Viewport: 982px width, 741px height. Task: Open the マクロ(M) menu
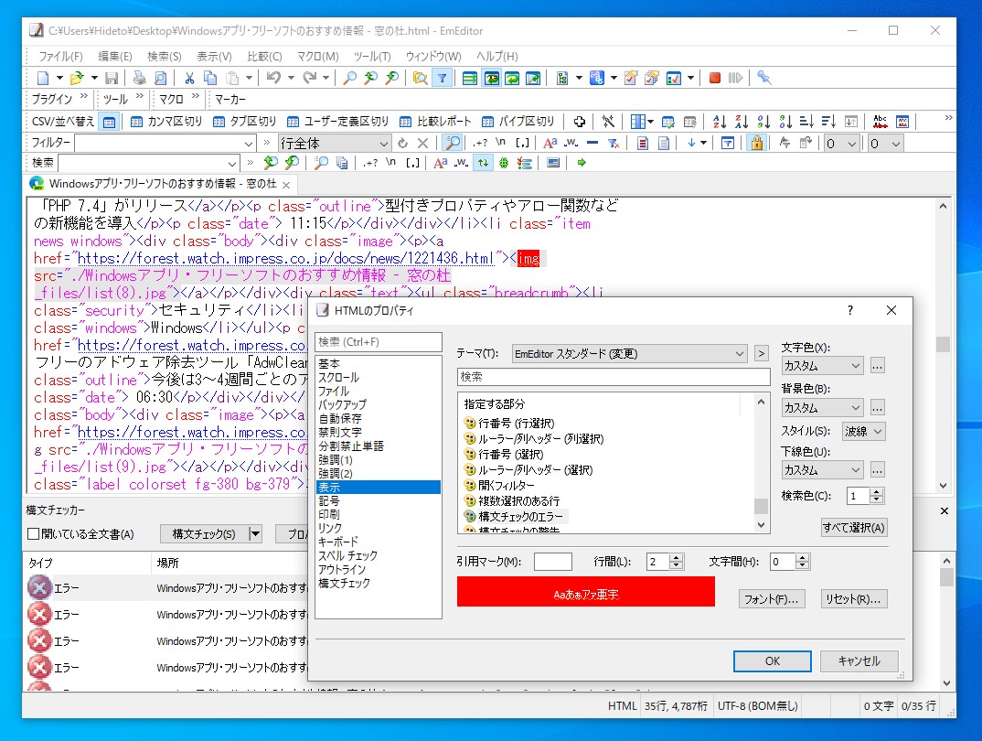317,57
